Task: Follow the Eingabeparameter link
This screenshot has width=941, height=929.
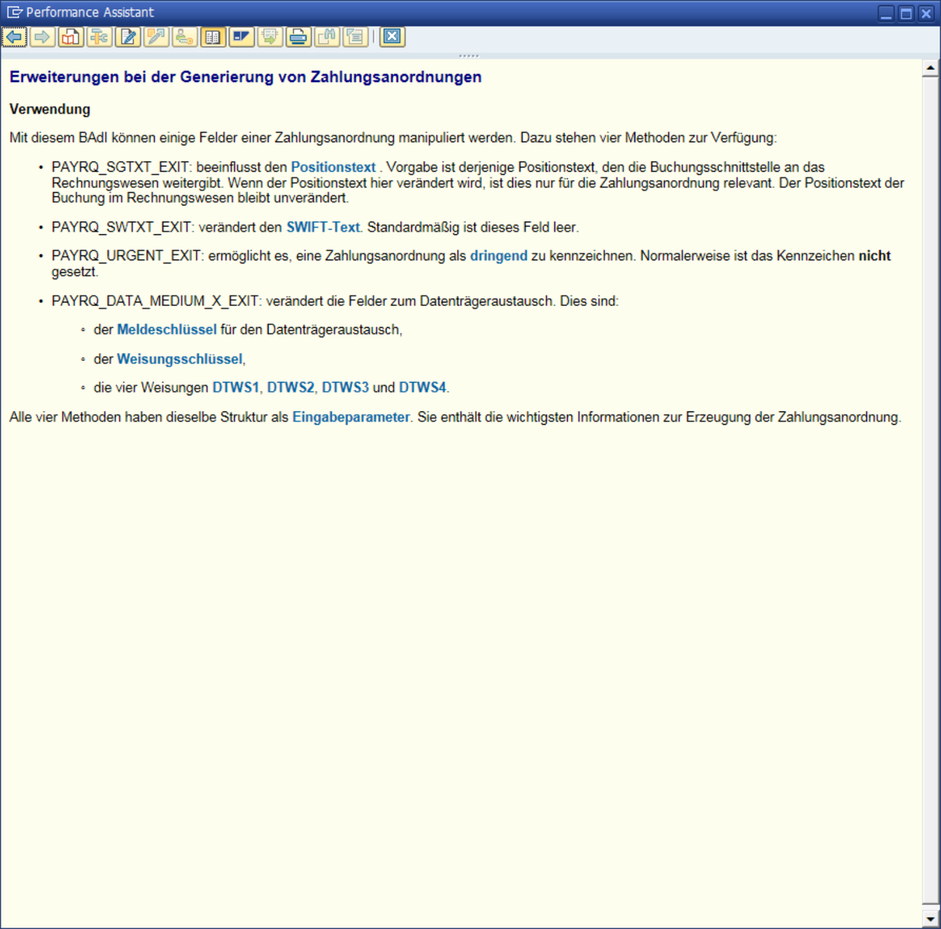Action: click(x=351, y=417)
